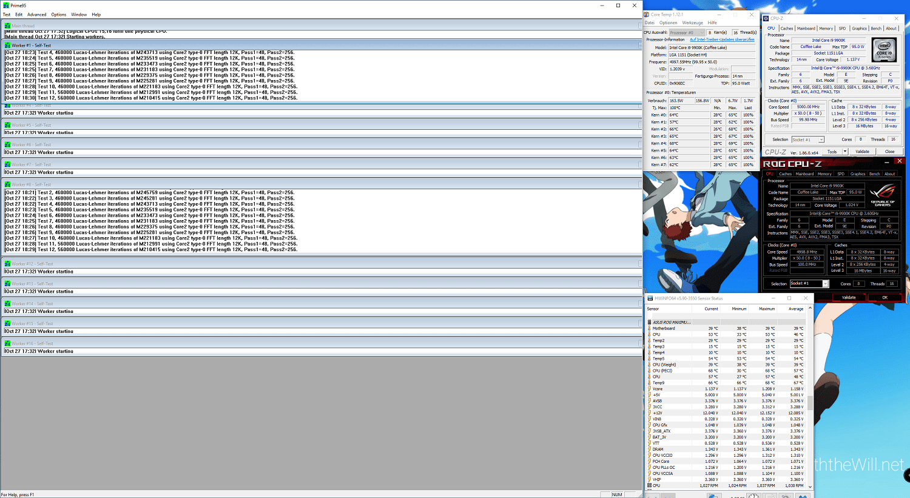Click Validate button in CPU-Z
The width and height of the screenshot is (910, 498).
(862, 152)
